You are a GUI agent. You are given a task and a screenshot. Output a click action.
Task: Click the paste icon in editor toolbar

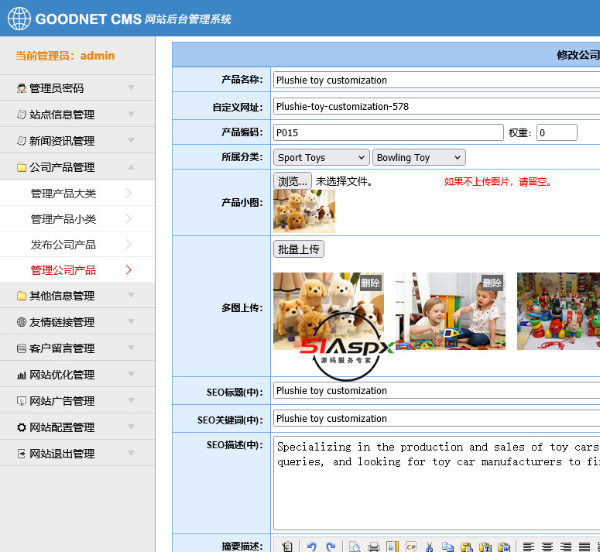467,547
